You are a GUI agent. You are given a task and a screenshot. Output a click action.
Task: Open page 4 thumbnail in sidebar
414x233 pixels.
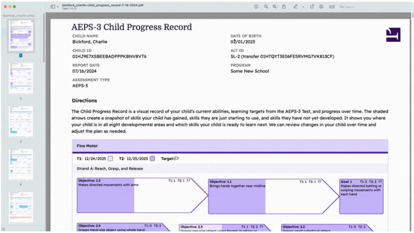tap(20, 165)
